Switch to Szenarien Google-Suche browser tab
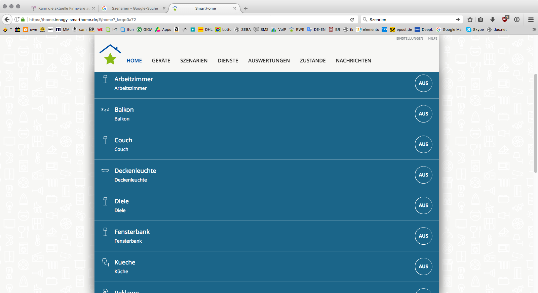This screenshot has width=538, height=293. point(134,8)
